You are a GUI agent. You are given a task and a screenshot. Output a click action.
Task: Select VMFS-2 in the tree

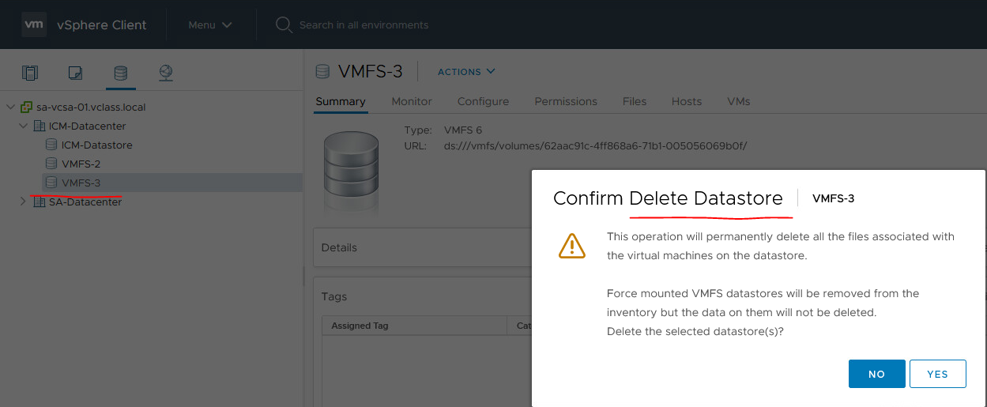[x=81, y=164]
